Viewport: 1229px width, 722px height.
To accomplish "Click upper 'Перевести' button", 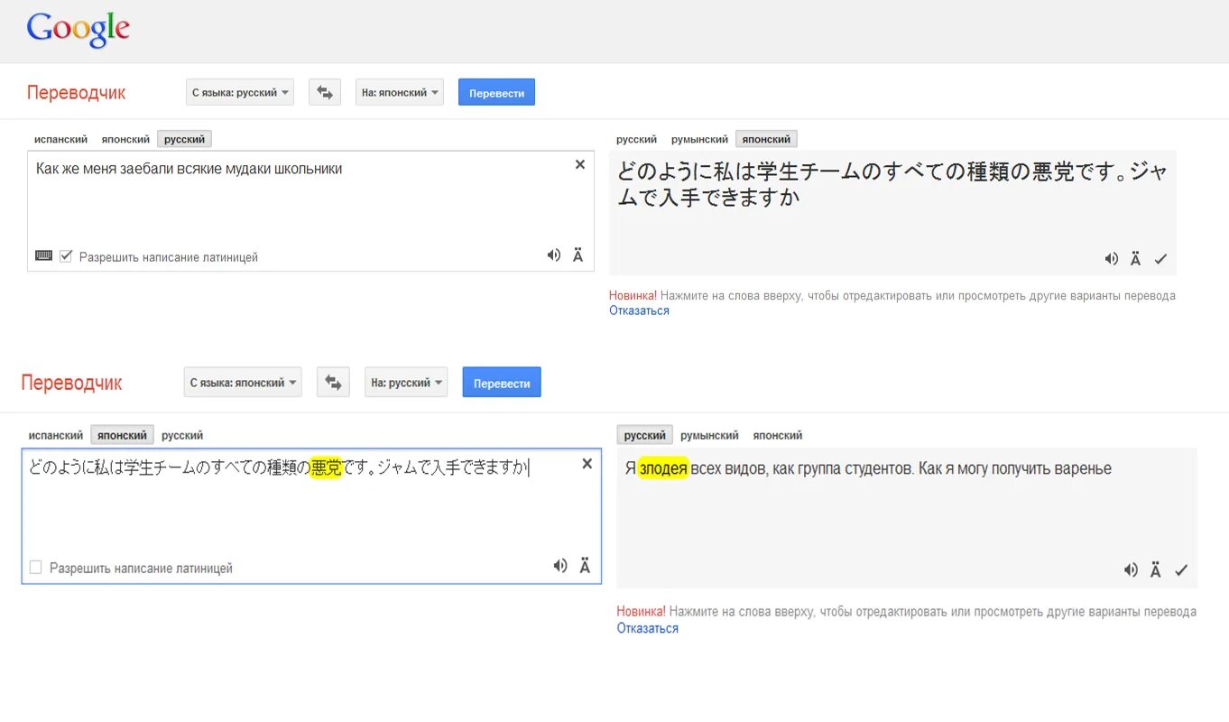I will click(x=496, y=92).
